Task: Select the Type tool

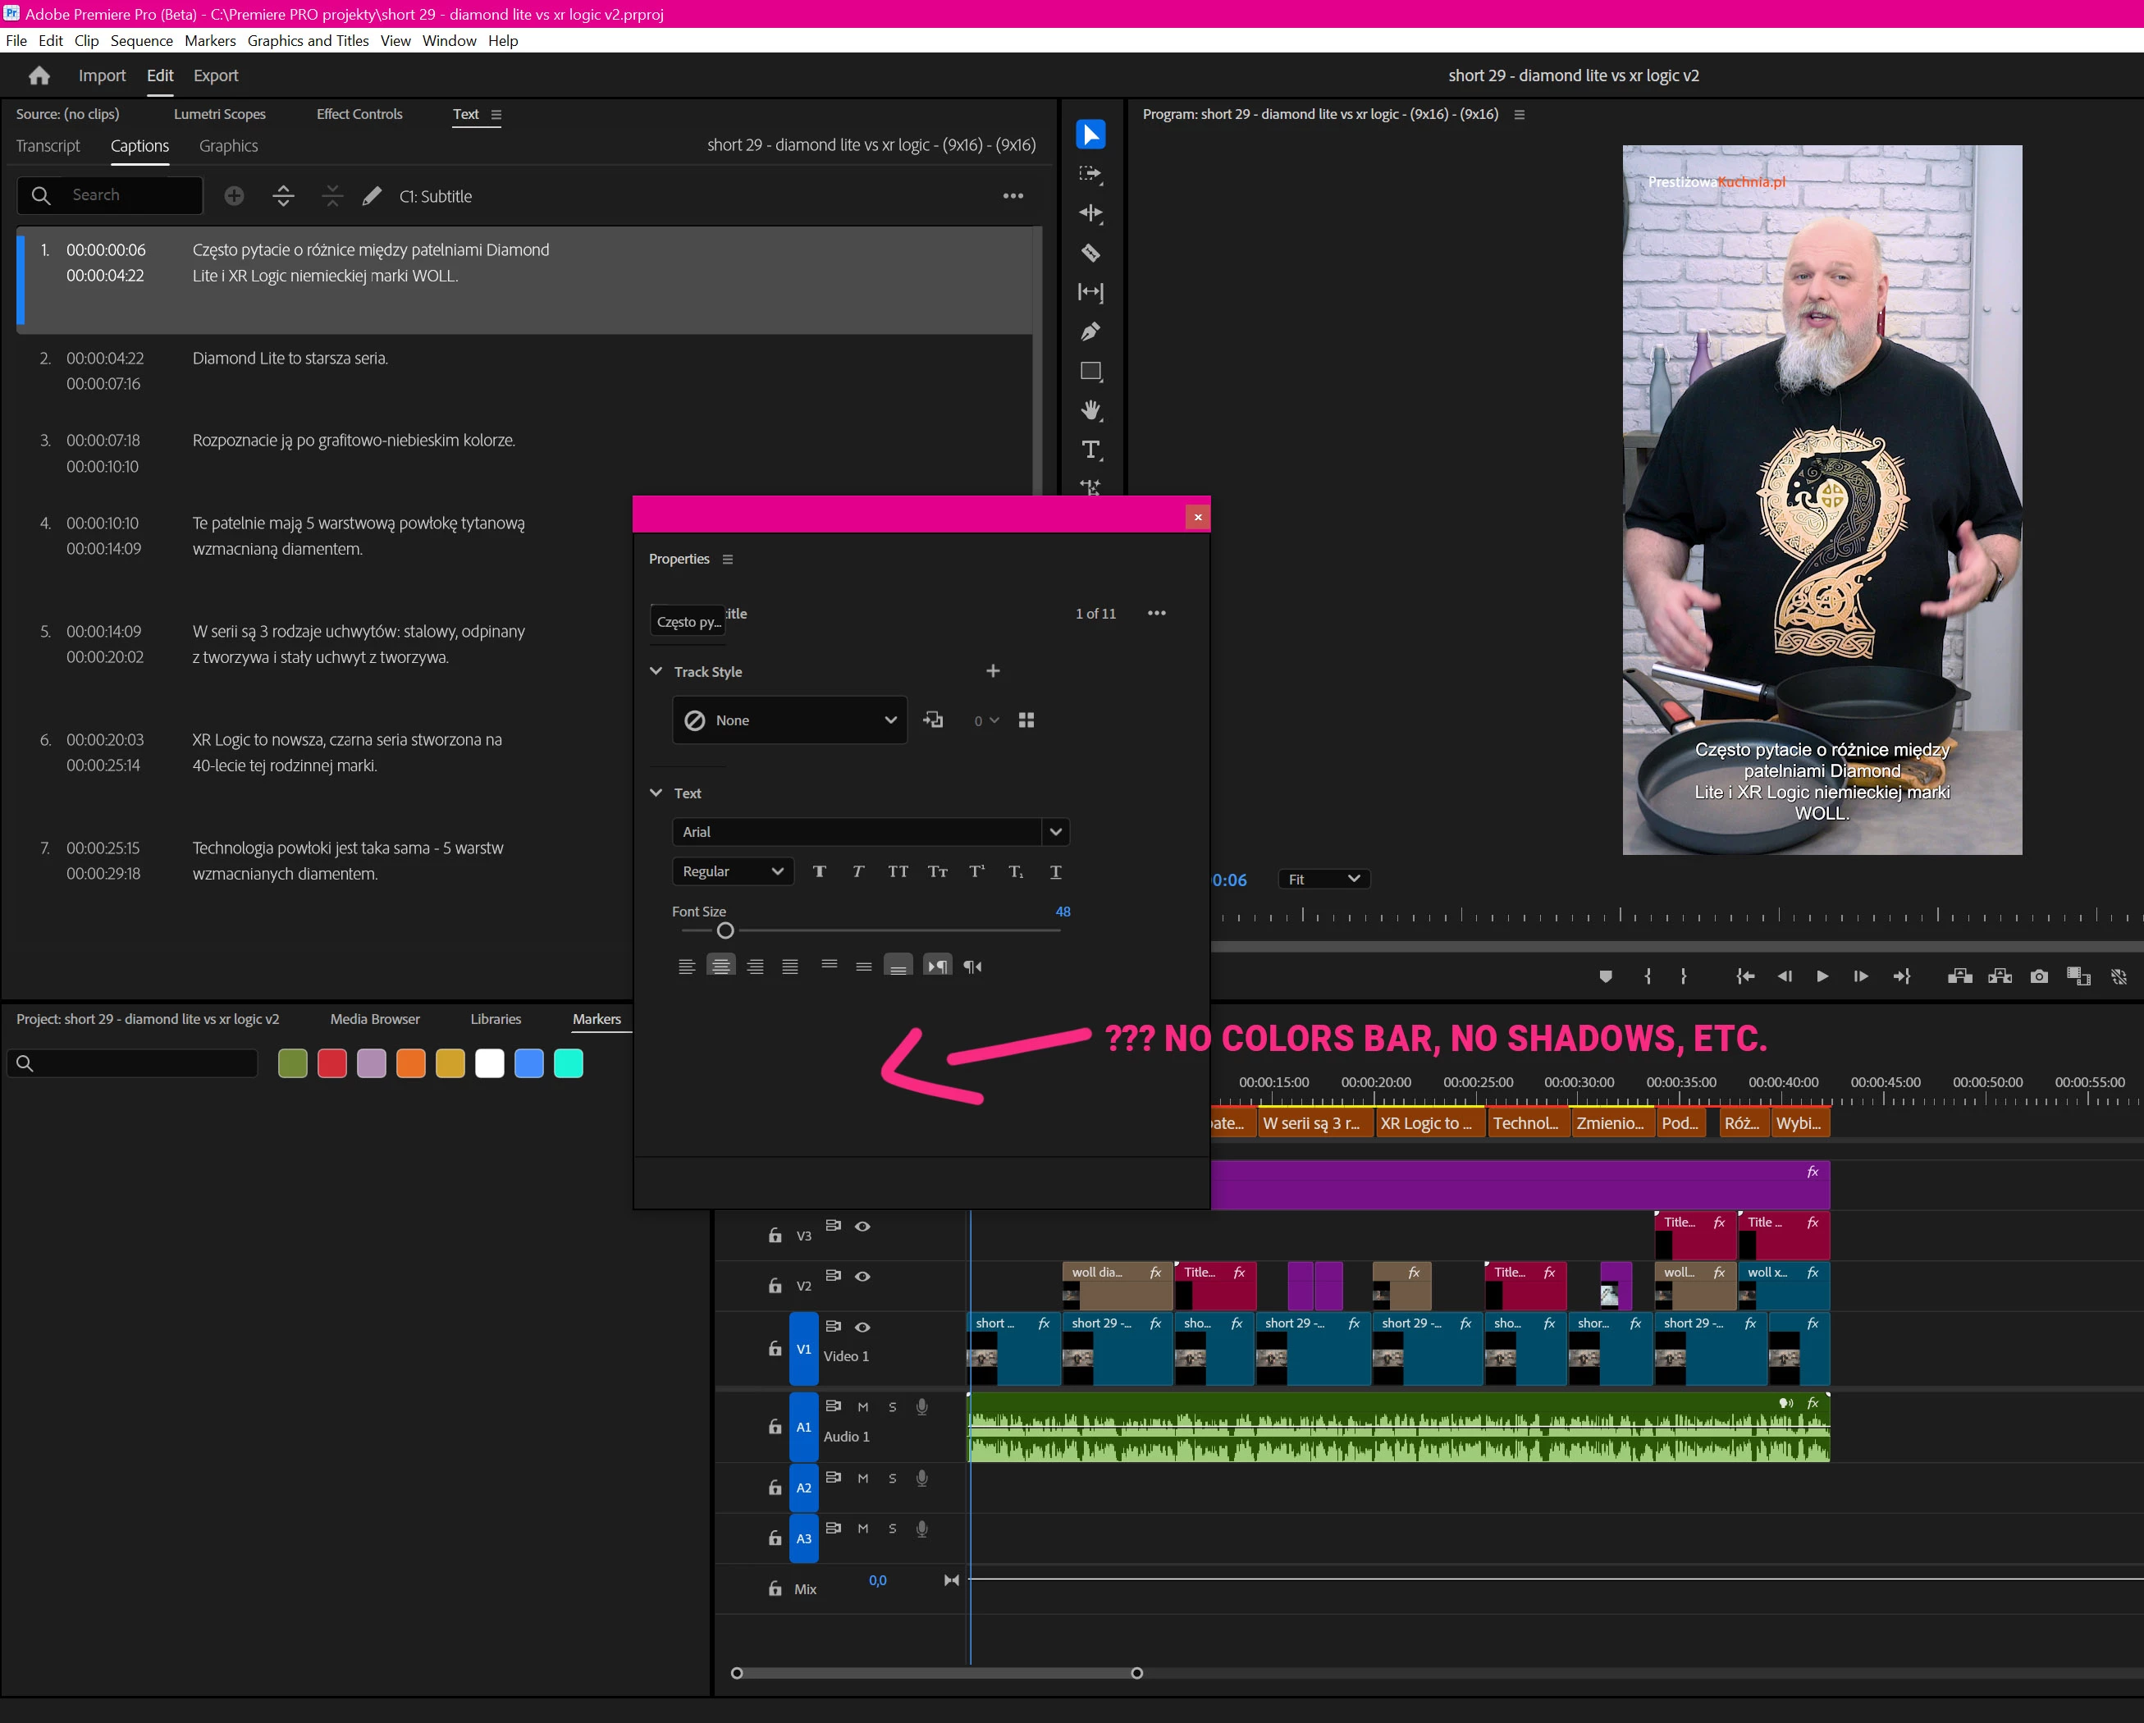Action: point(1091,450)
